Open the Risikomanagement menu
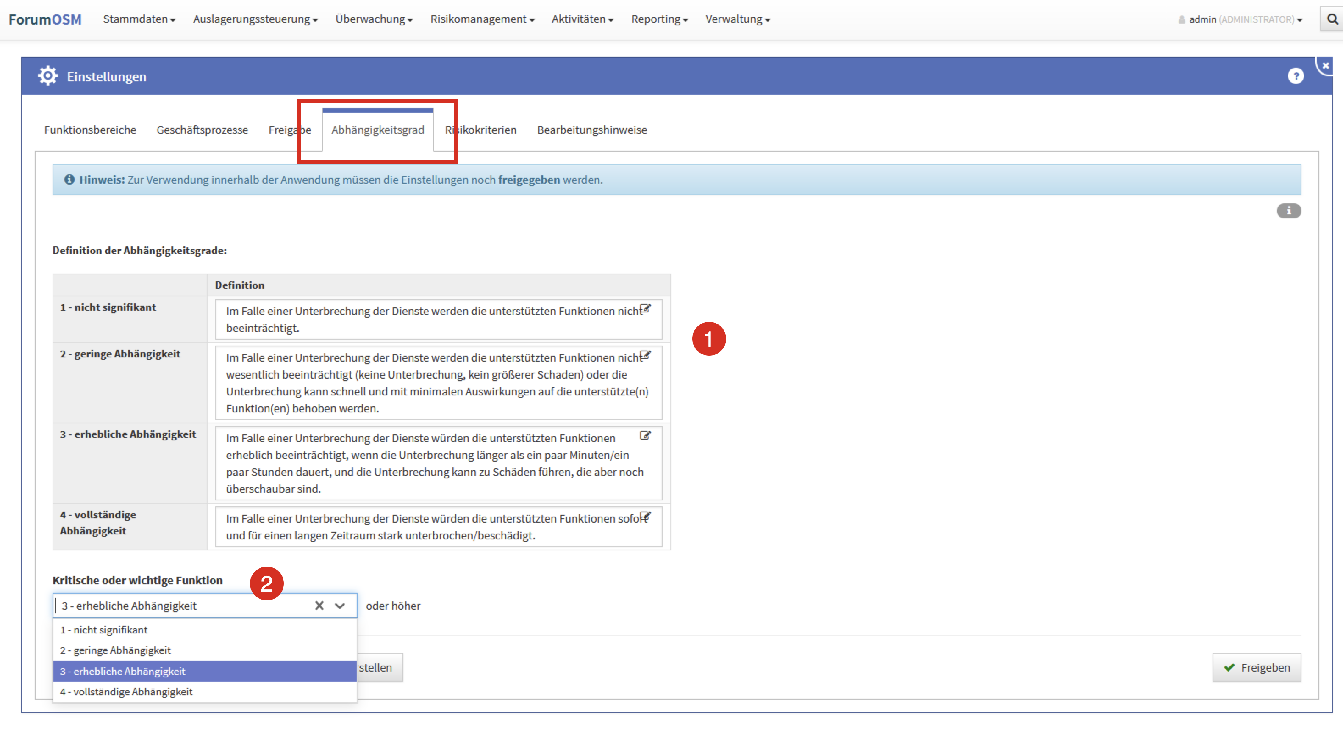The image size is (1343, 730). (482, 19)
